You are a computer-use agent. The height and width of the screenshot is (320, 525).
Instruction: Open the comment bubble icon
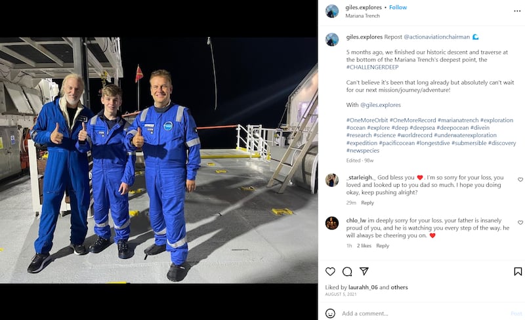click(x=347, y=271)
